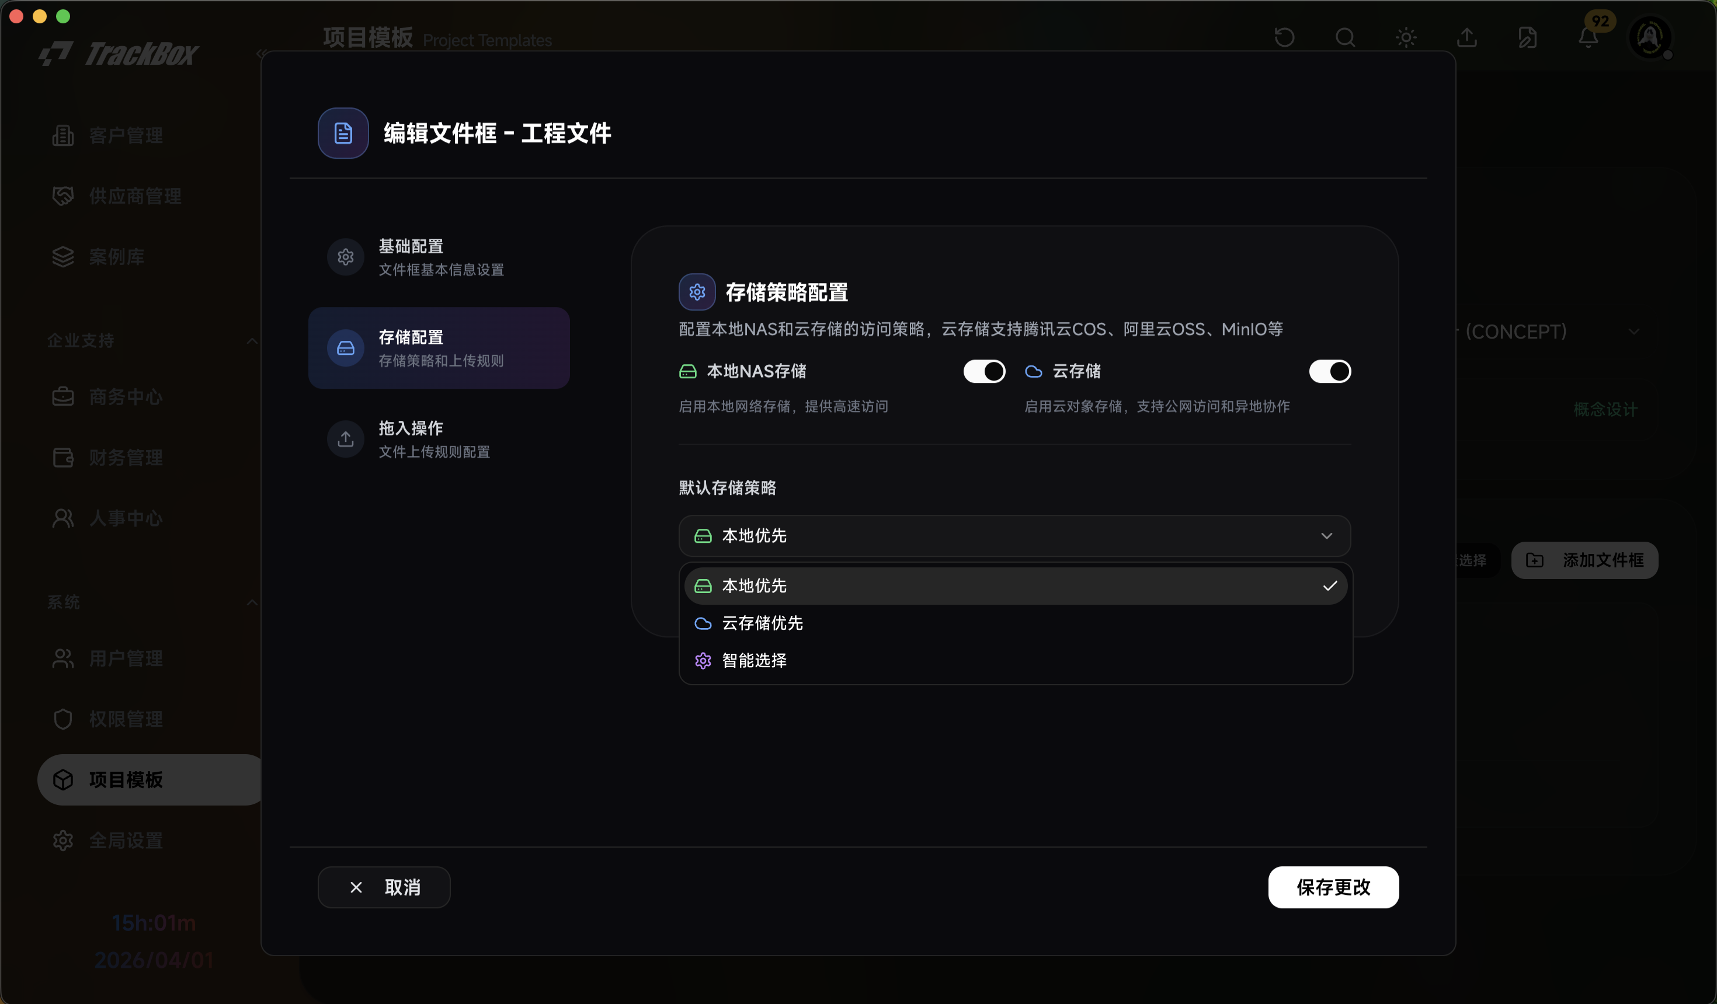
Task: Click the gear icon on 基础配置 tab
Action: tap(346, 257)
